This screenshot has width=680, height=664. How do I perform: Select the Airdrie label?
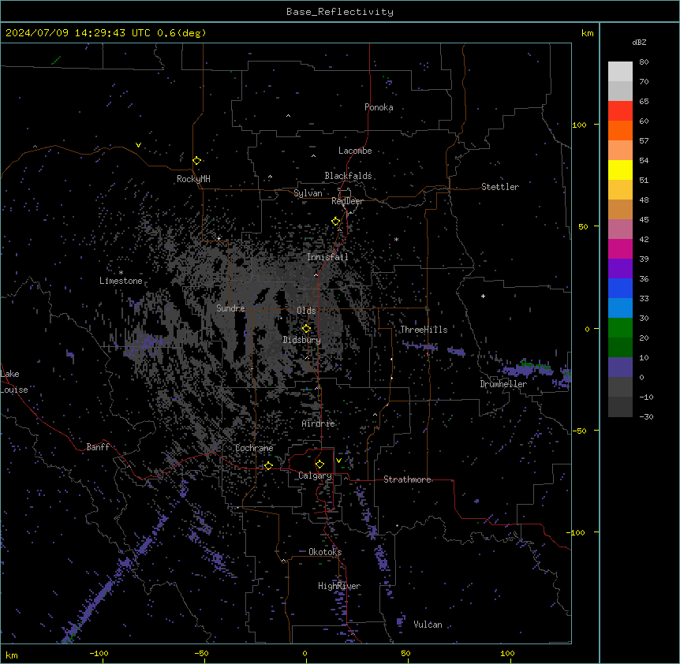tap(319, 423)
